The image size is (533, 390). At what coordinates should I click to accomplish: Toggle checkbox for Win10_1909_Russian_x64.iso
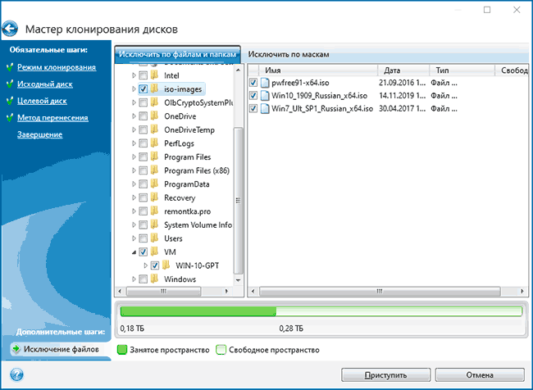coord(253,96)
